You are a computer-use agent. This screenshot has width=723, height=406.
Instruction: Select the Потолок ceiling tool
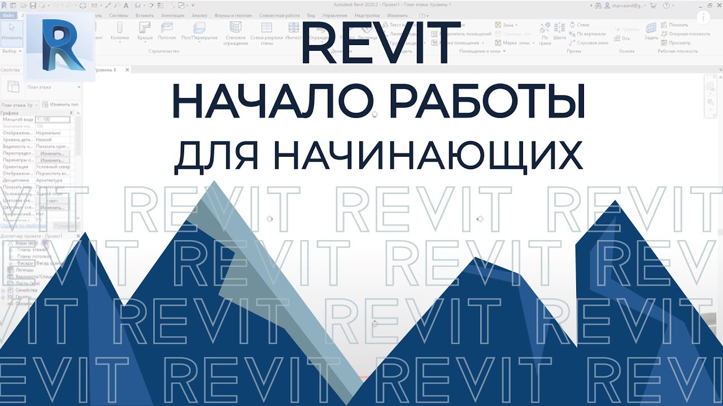(167, 32)
